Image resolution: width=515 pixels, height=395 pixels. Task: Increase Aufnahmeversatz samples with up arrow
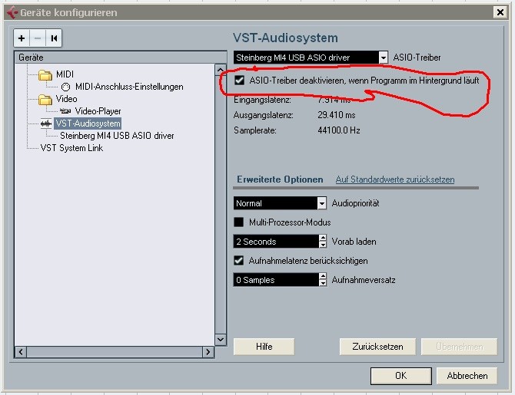click(323, 276)
